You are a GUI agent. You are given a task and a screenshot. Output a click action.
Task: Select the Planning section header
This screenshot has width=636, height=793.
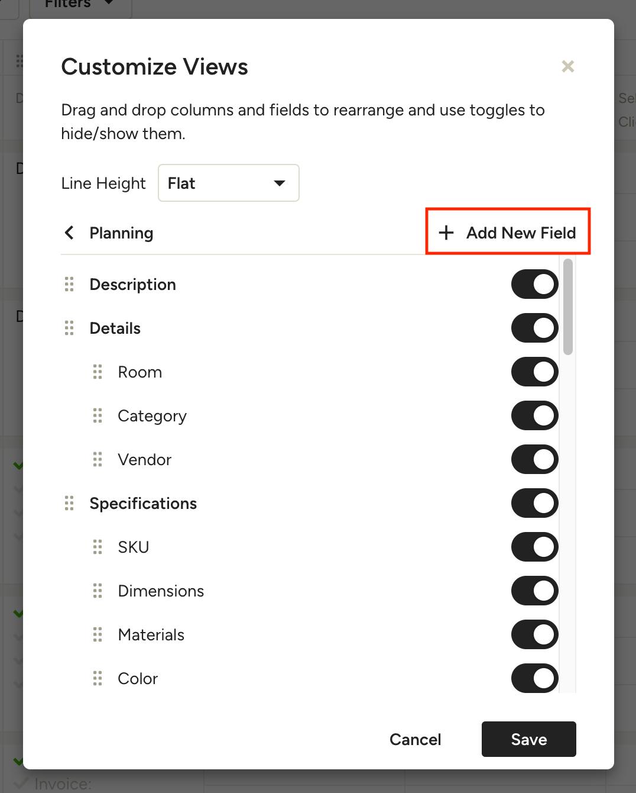121,233
